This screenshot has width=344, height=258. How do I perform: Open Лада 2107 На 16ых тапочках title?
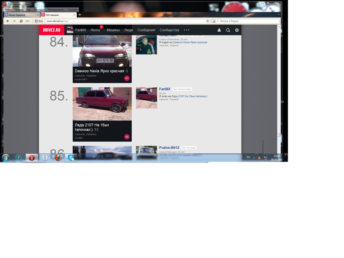[92, 127]
